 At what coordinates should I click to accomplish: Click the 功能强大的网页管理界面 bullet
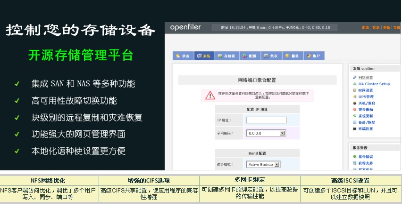tap(78, 134)
